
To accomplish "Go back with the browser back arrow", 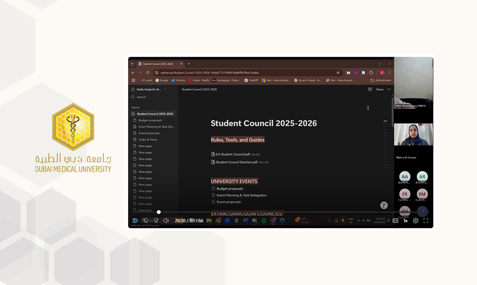I will 133,73.
